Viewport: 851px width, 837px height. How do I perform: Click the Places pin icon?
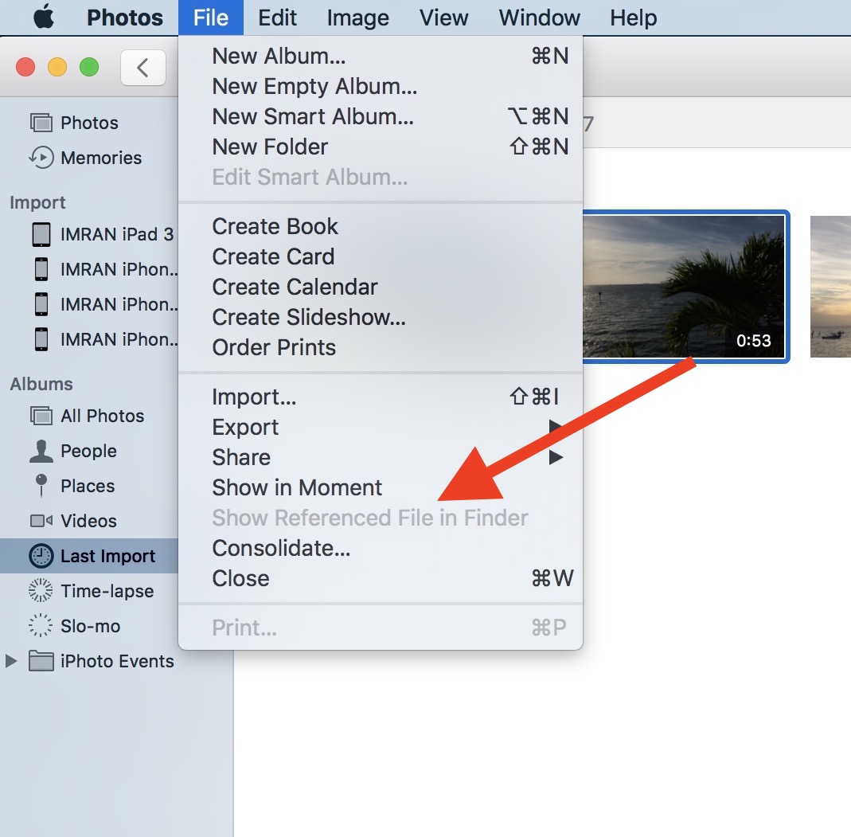pos(41,485)
